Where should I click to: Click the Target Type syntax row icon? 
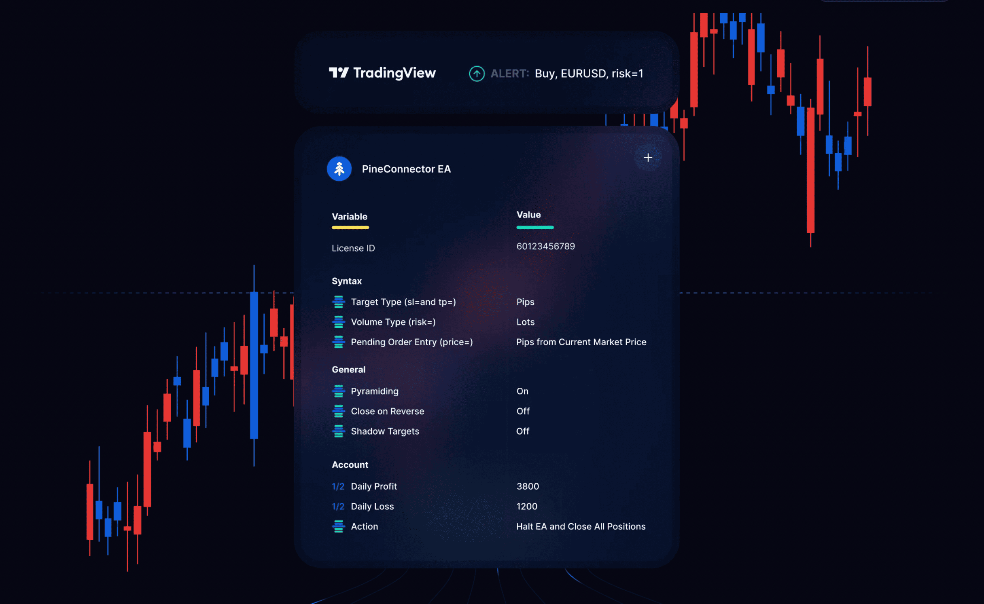[x=338, y=302]
